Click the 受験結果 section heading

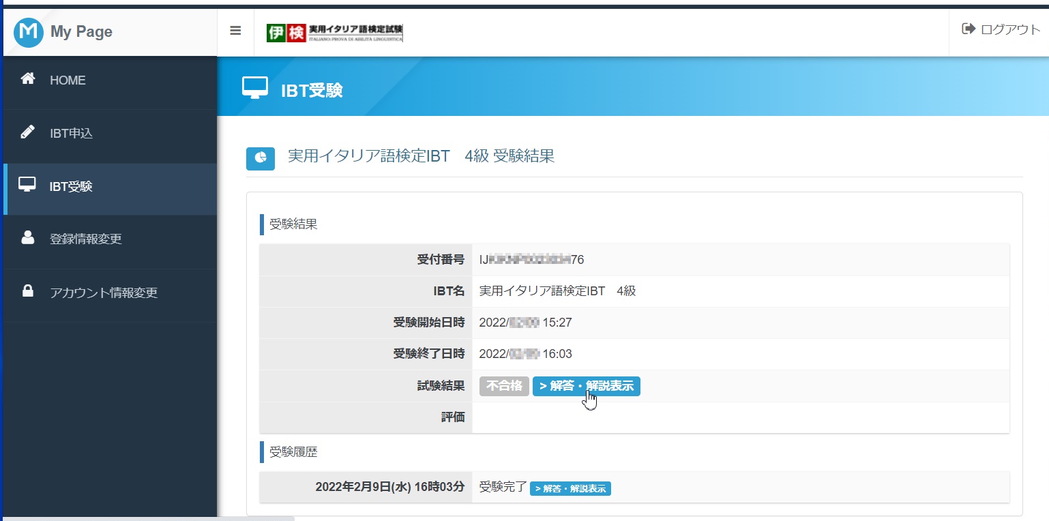(x=293, y=224)
